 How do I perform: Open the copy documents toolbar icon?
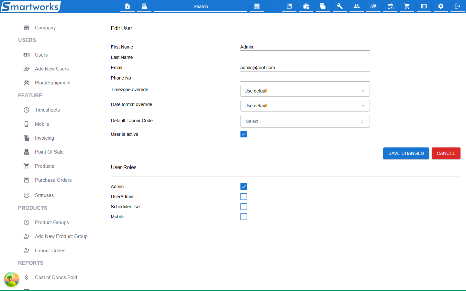[323, 6]
